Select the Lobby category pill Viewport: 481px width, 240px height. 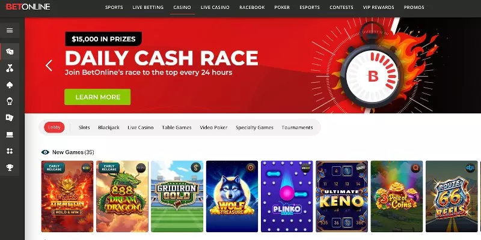tap(54, 127)
